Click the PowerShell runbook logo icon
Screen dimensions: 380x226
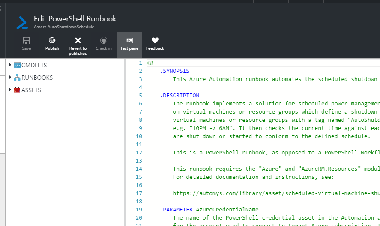click(22, 23)
